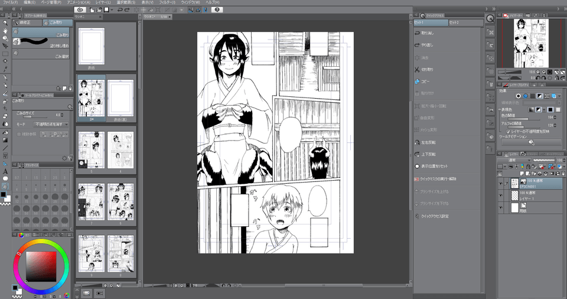Screen dimensions: 567x299
Task: Select the Text tool A icon
Action: coord(5,171)
